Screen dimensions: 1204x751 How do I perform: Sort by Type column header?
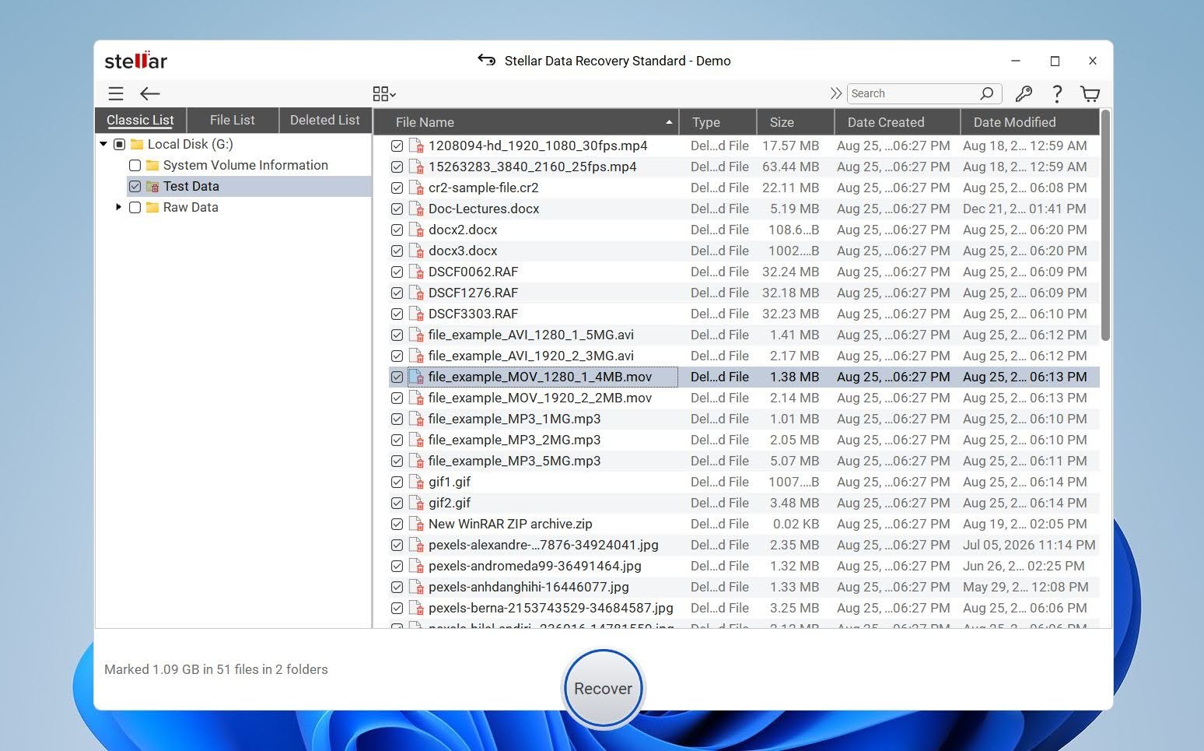coord(718,122)
